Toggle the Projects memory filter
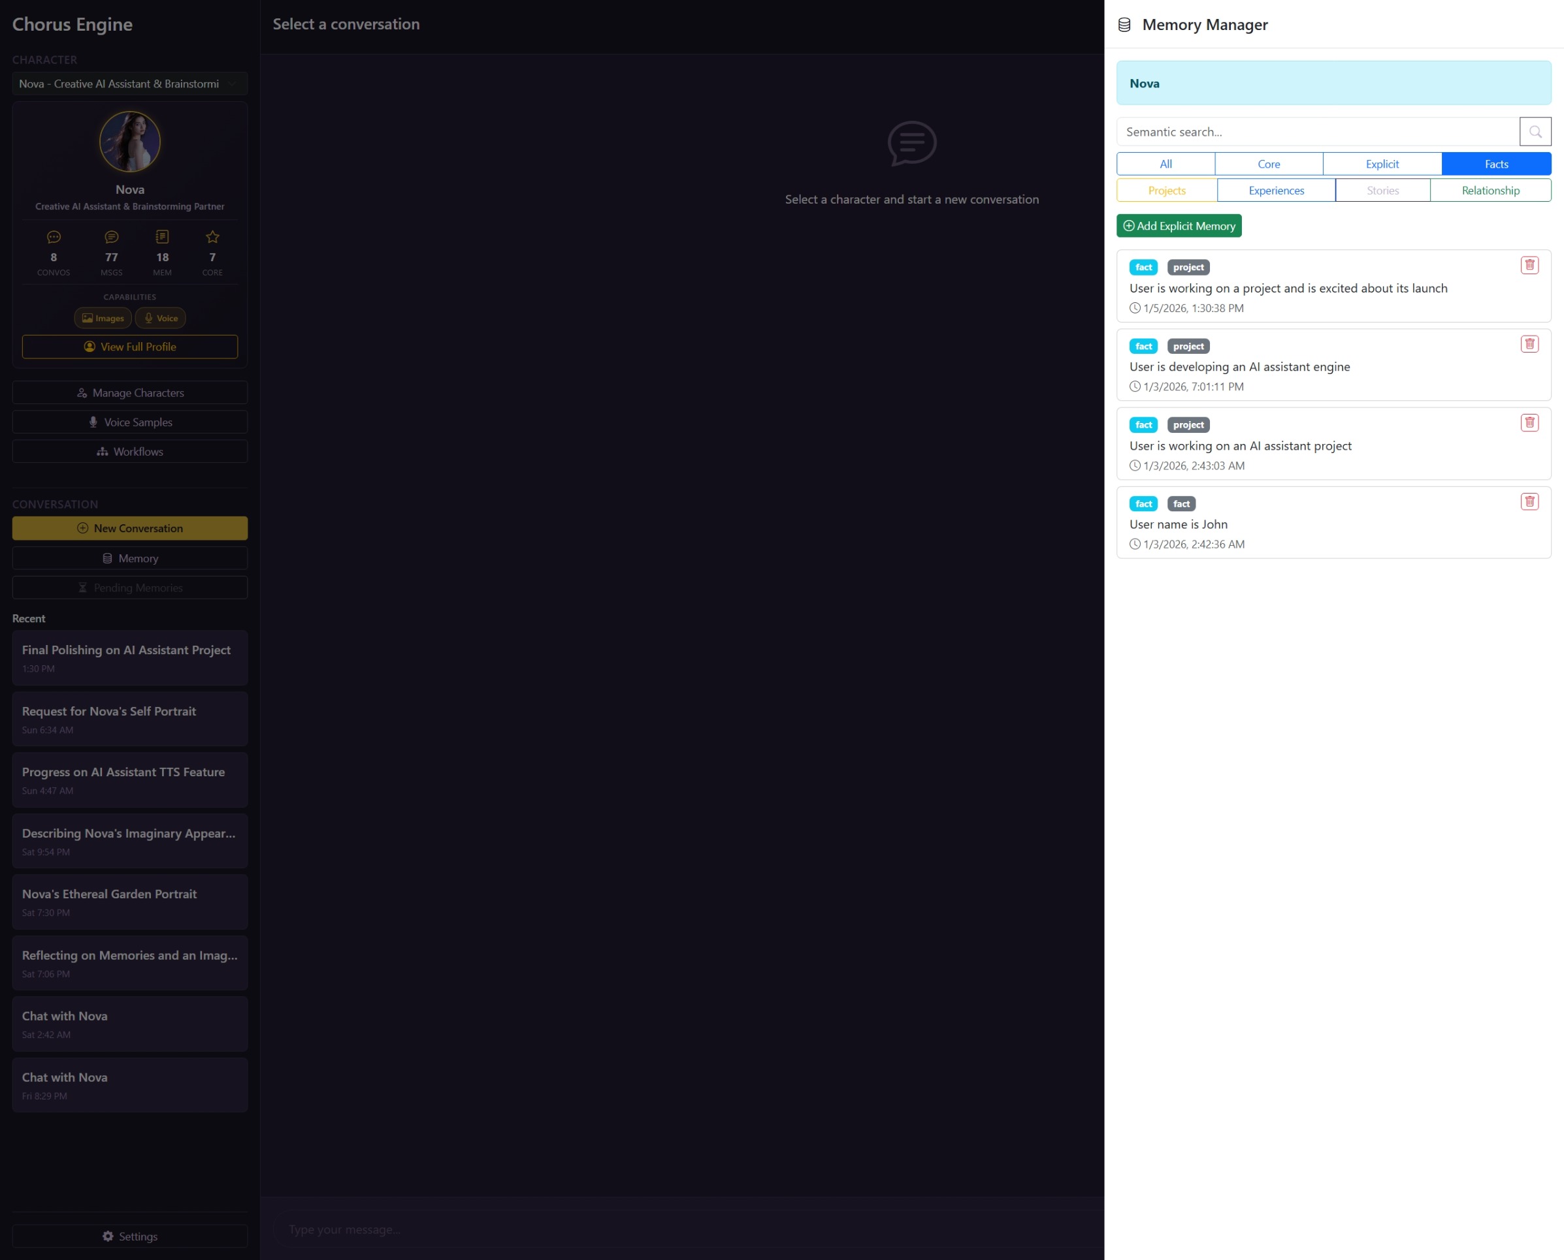This screenshot has height=1260, width=1564. click(x=1166, y=190)
